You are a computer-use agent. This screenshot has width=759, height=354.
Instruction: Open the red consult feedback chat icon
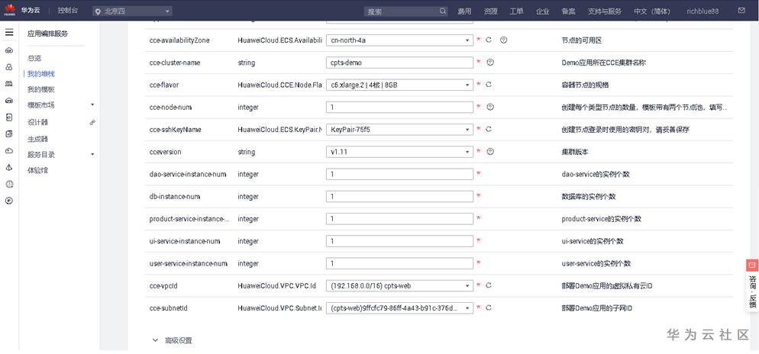coord(751,265)
